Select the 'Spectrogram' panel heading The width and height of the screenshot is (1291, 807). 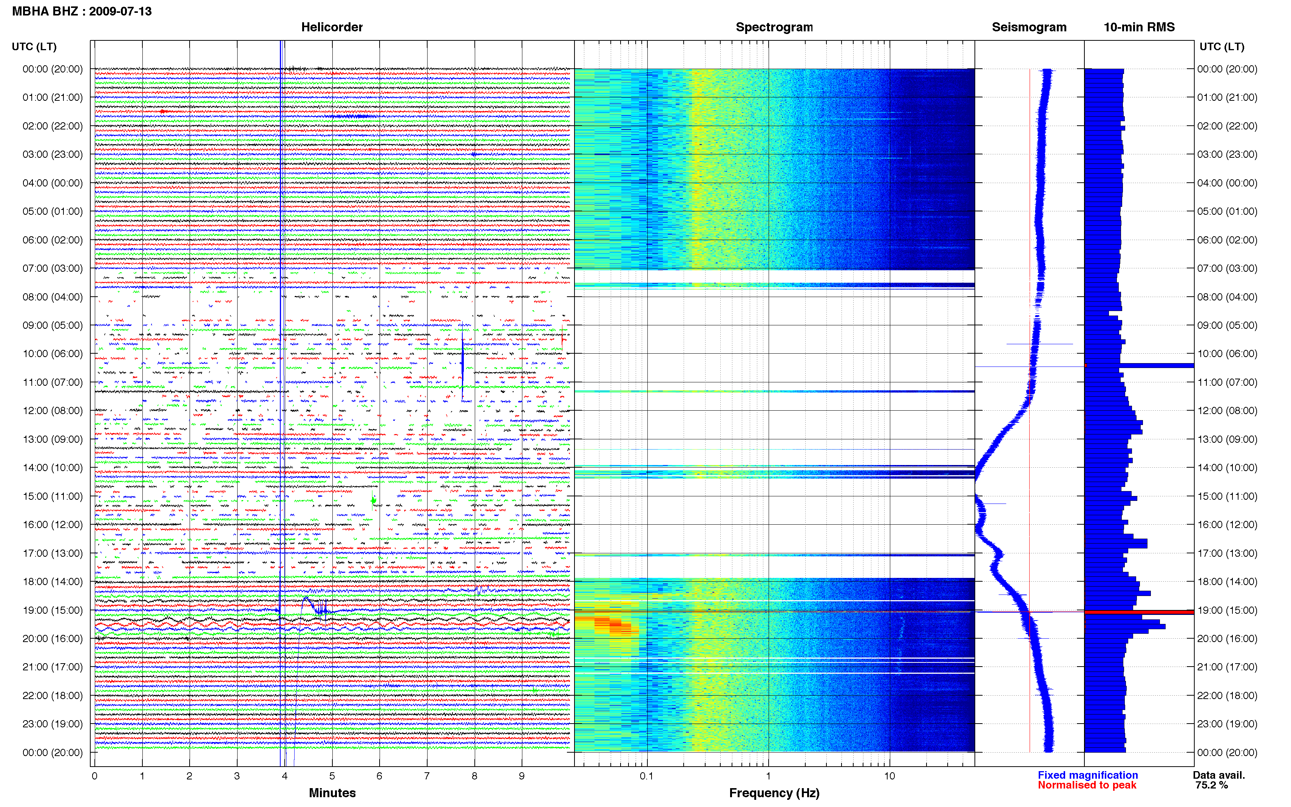point(774,27)
